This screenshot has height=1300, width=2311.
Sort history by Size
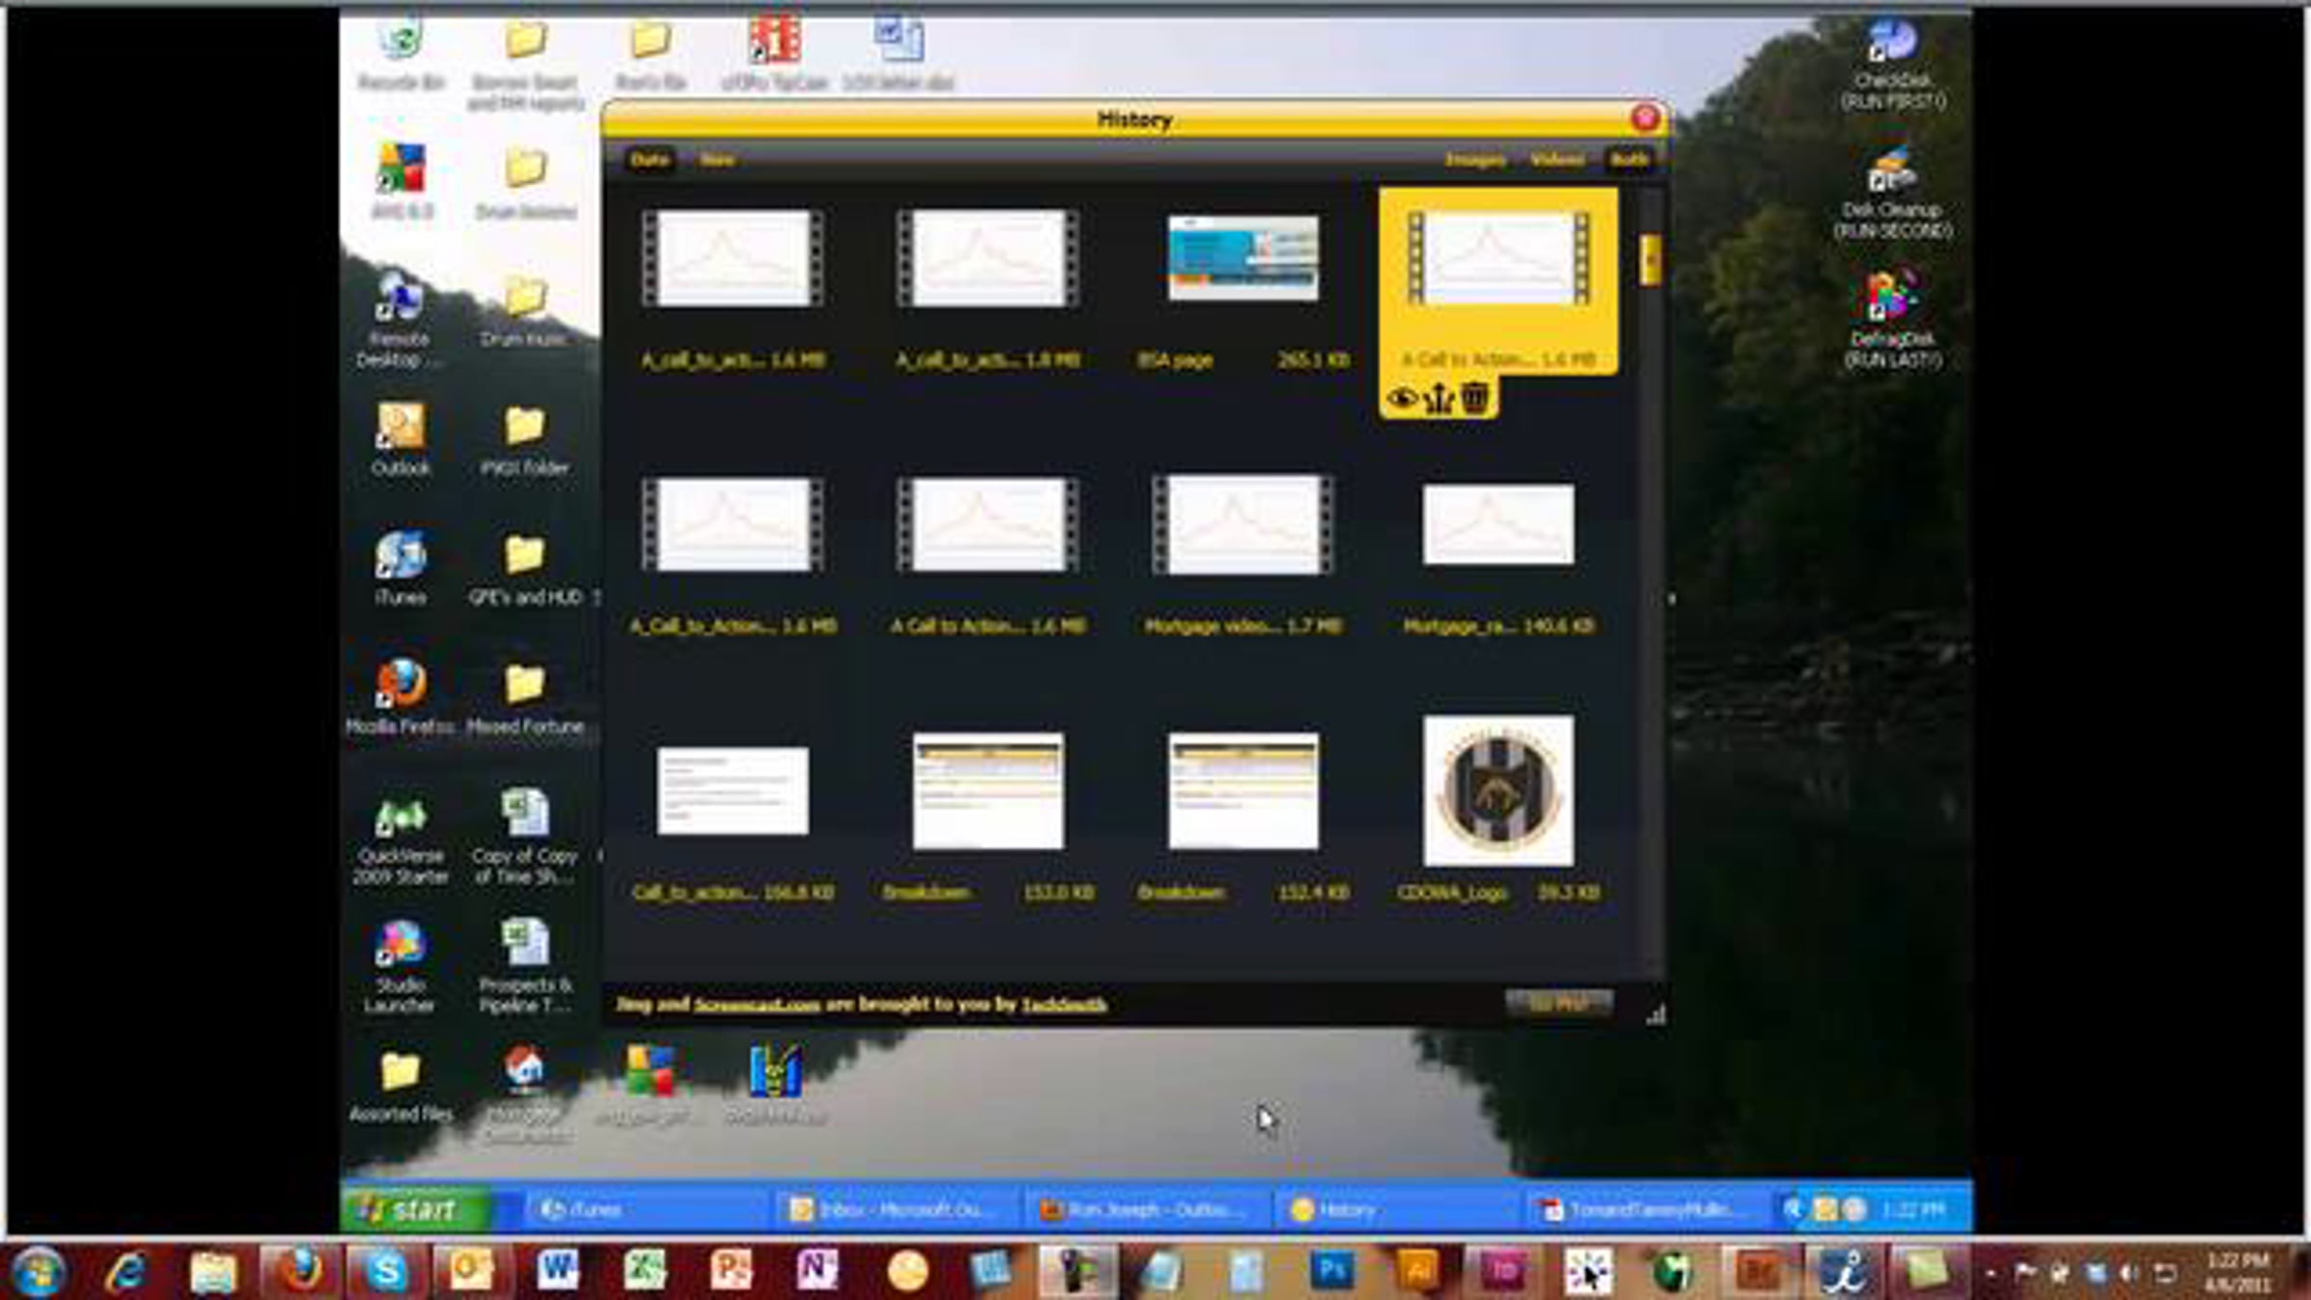click(x=717, y=160)
